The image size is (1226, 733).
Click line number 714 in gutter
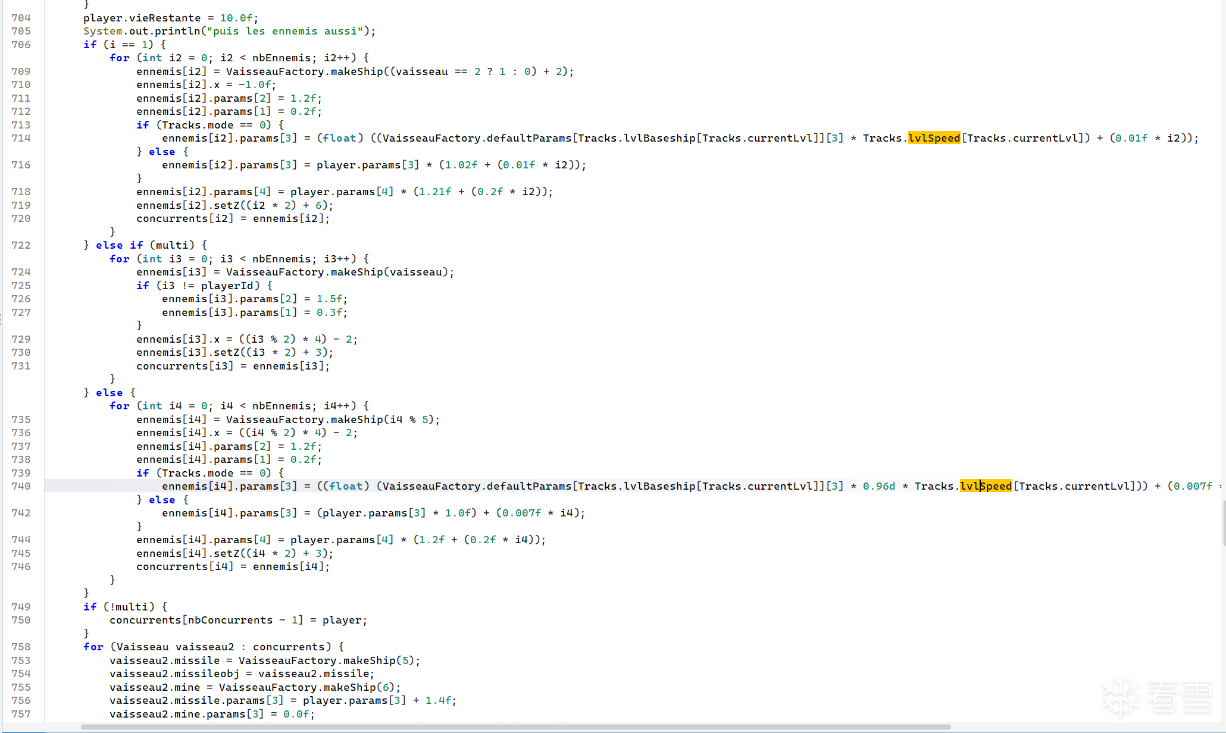[x=21, y=138]
